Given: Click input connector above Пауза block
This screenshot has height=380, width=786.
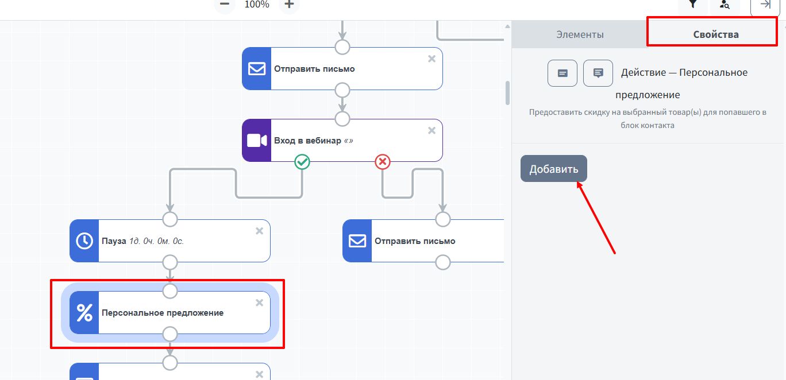Looking at the screenshot, I should pos(170,219).
